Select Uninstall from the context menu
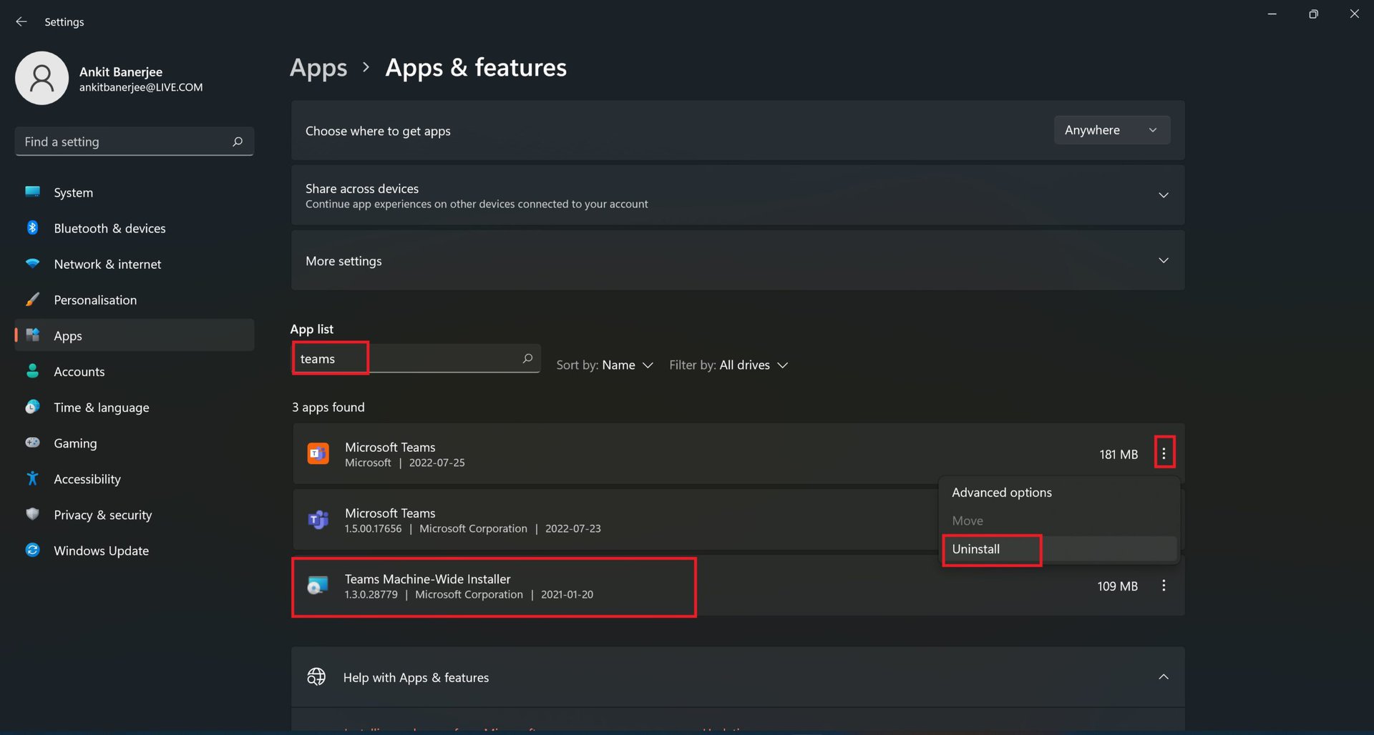1374x735 pixels. (976, 549)
